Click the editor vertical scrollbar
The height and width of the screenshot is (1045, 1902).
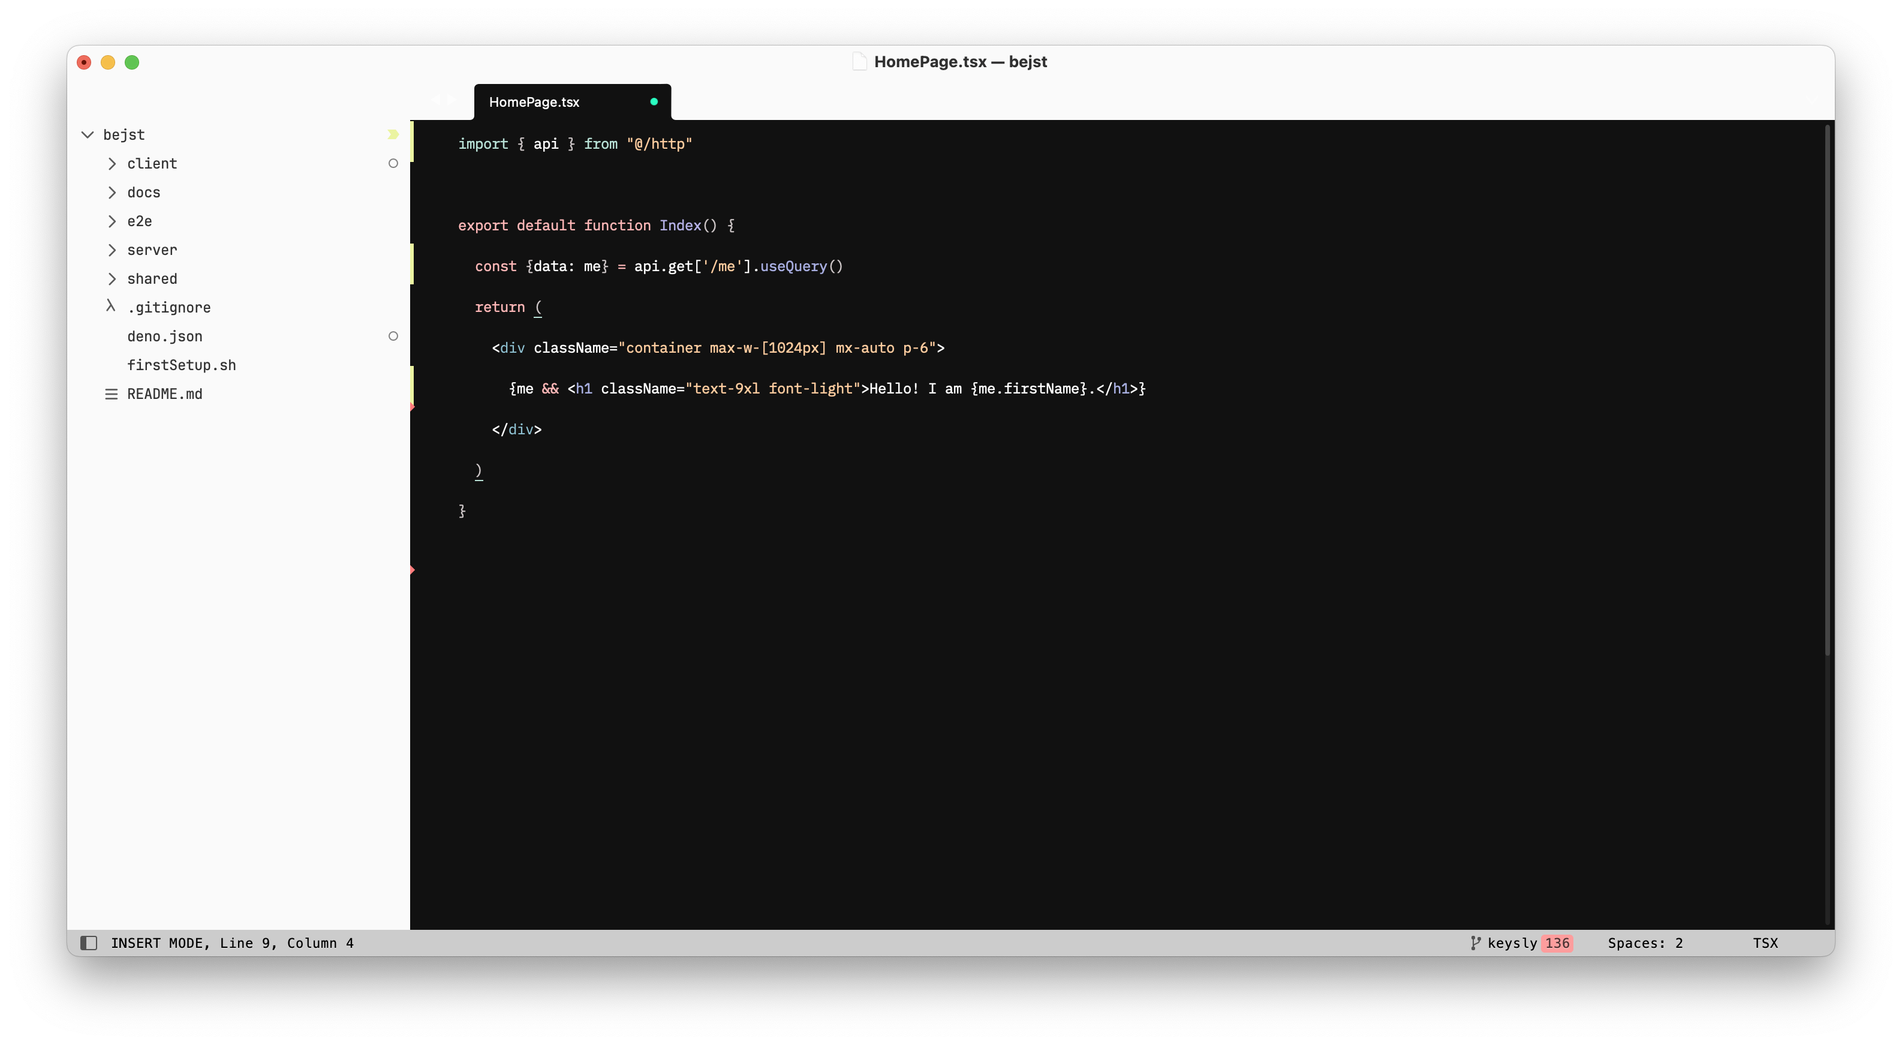point(1826,390)
